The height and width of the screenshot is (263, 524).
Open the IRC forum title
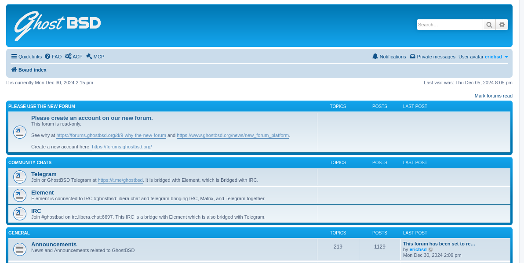36,211
